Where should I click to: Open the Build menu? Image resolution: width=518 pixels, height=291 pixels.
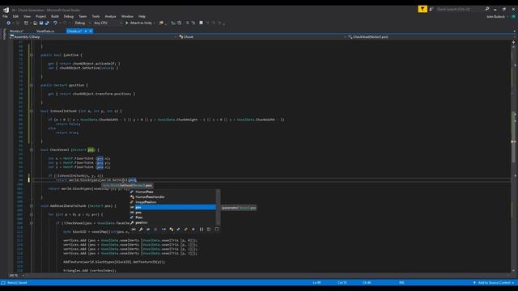click(x=55, y=16)
